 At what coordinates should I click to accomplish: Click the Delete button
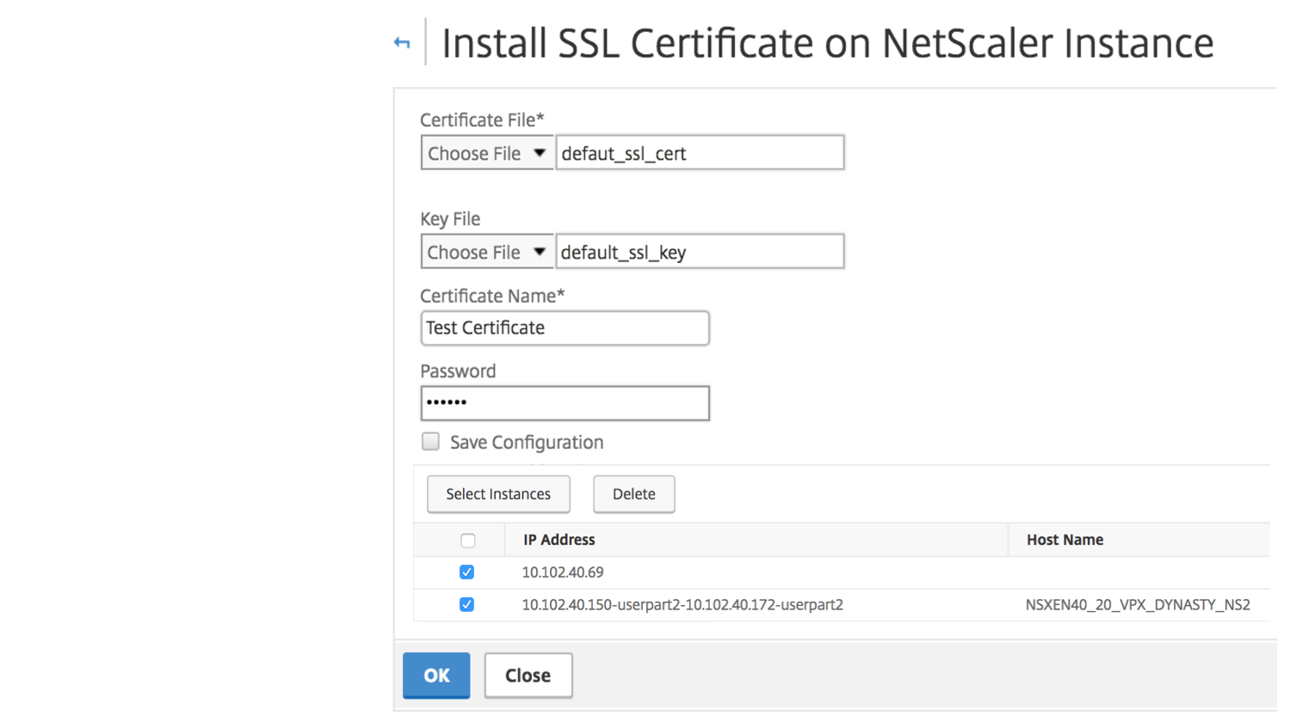(x=634, y=494)
